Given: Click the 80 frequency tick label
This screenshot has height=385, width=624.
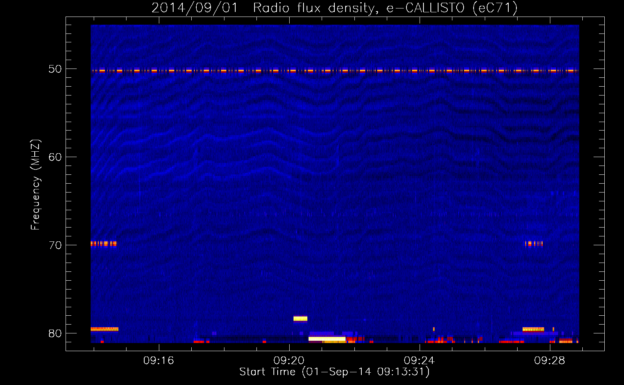Looking at the screenshot, I should 55,333.
